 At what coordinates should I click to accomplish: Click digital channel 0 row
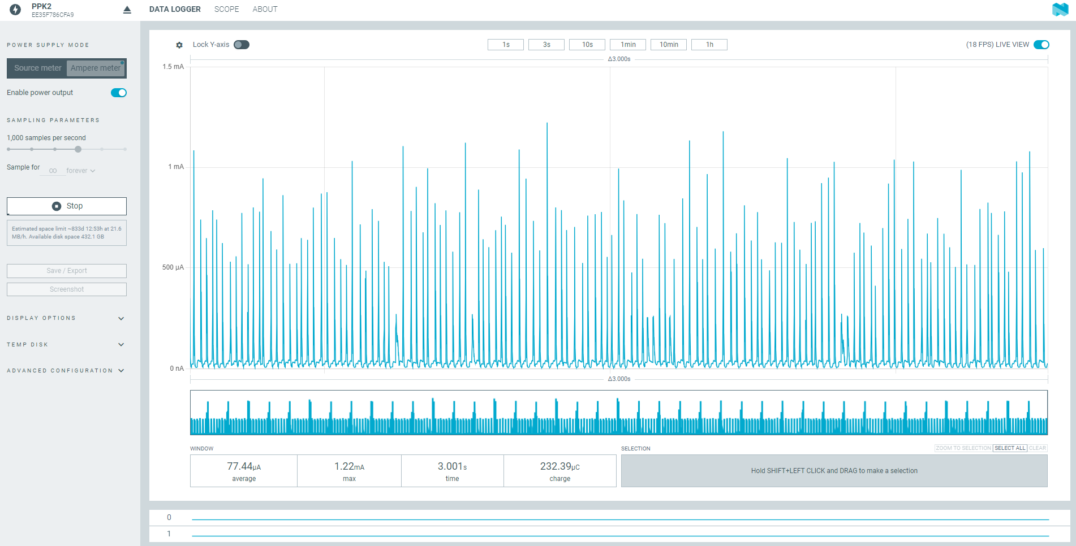[610, 518]
